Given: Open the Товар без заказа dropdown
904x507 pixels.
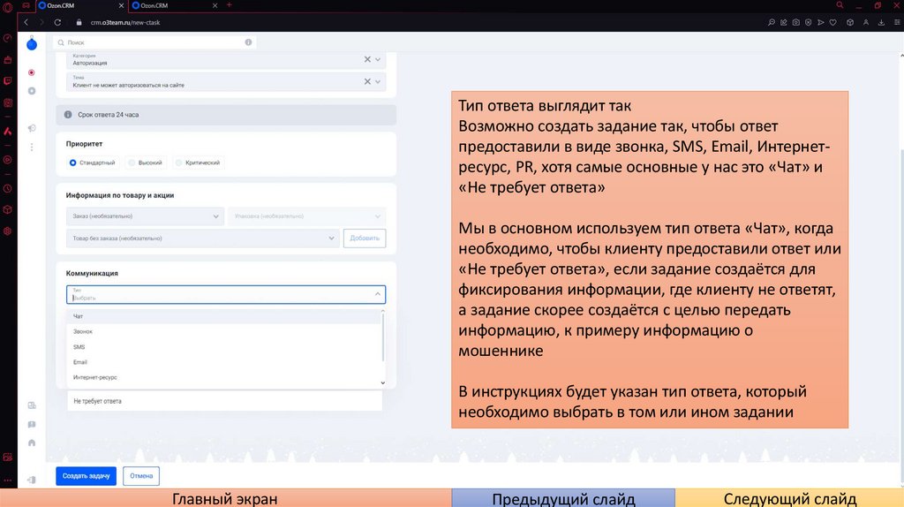Looking at the screenshot, I should [202, 238].
